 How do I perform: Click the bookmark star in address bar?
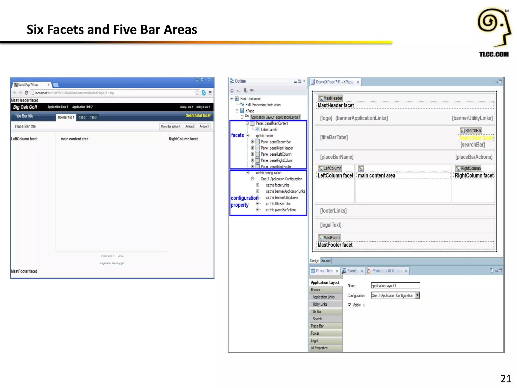[197, 93]
